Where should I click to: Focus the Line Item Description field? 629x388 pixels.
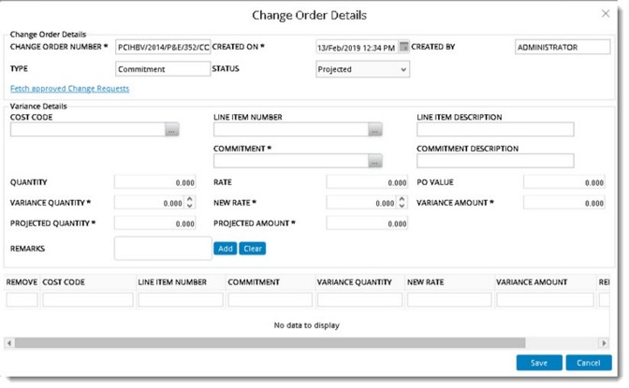pos(495,130)
